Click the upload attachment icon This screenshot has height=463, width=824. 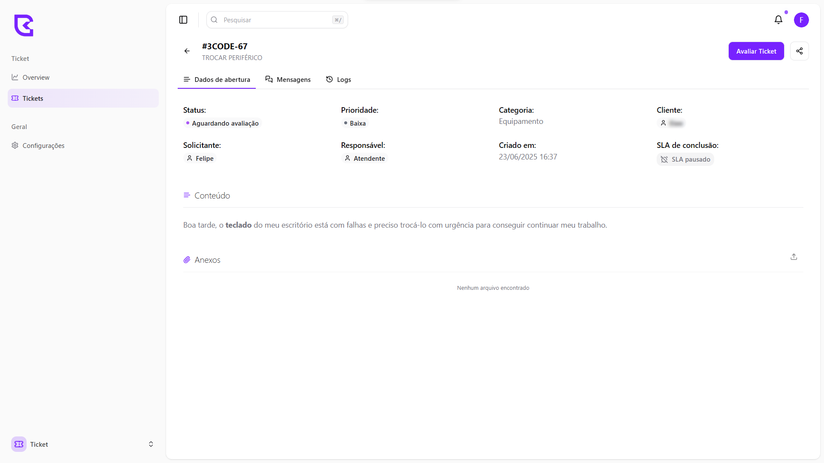794,257
